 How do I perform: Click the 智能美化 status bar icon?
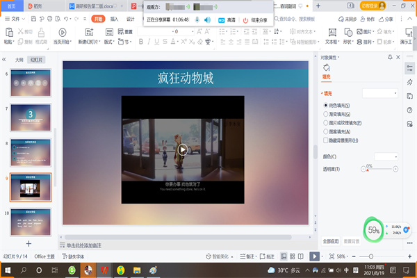[x=220, y=256]
